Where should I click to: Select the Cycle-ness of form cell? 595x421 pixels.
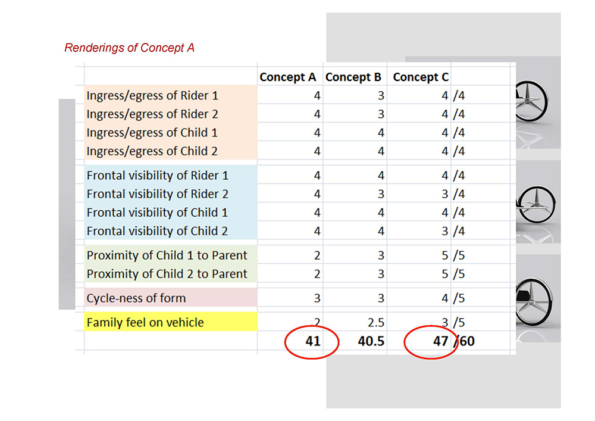171,298
